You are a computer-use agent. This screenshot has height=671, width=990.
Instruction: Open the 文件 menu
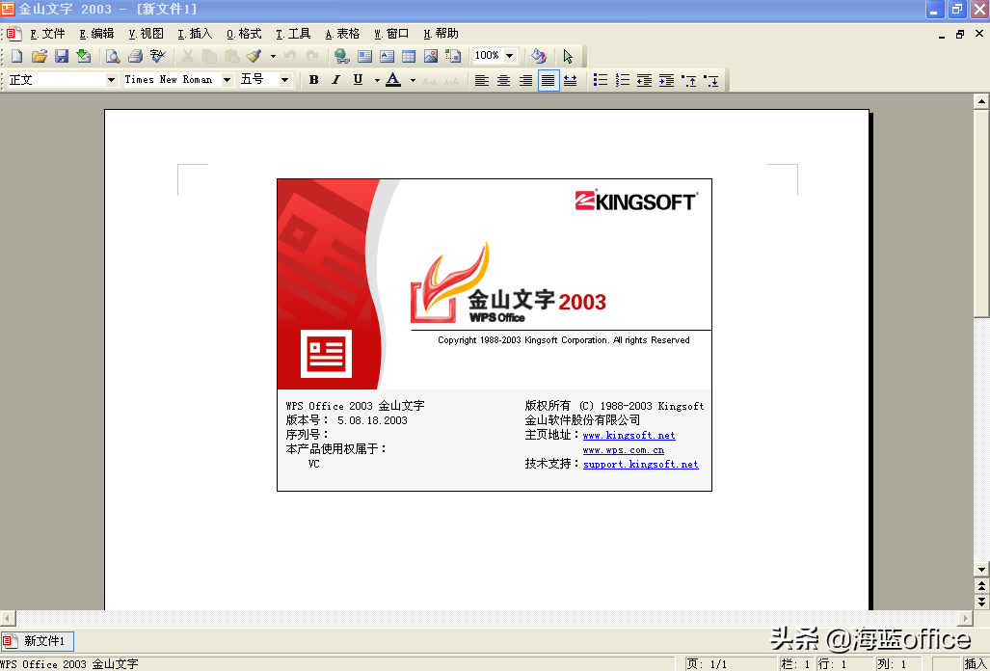point(48,34)
